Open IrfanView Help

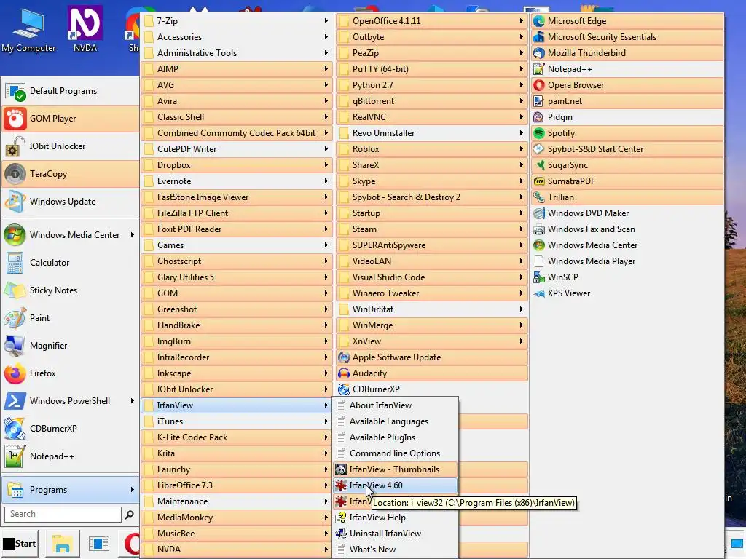396,518
